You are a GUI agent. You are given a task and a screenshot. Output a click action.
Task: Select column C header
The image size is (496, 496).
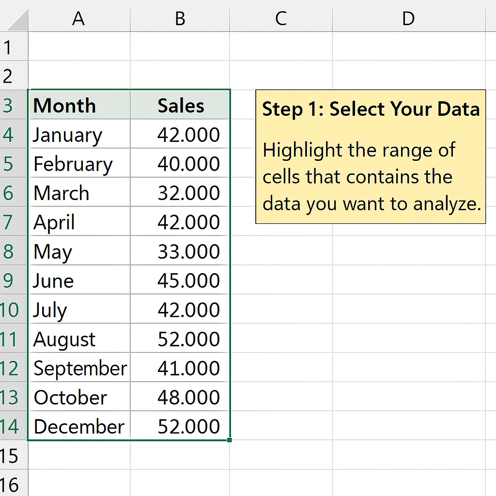coord(281,18)
